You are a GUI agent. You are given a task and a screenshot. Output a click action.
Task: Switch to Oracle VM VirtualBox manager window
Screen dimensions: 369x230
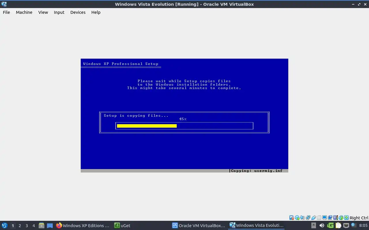point(199,225)
